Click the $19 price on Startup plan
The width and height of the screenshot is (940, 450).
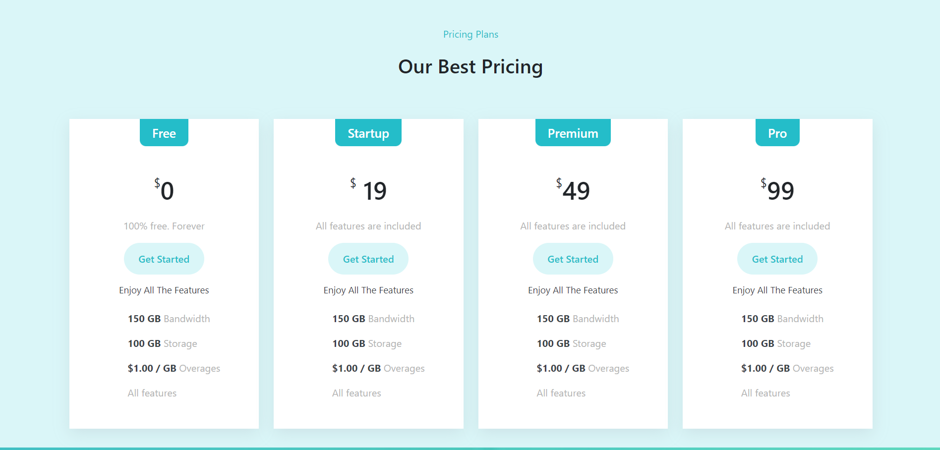[368, 190]
